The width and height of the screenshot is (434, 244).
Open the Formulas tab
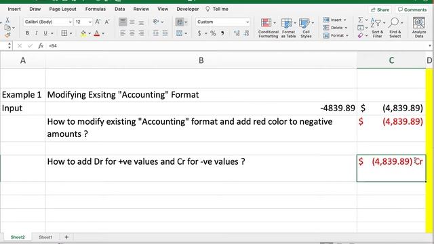pos(96,9)
